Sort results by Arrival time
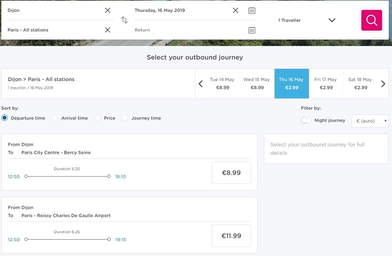 55,118
